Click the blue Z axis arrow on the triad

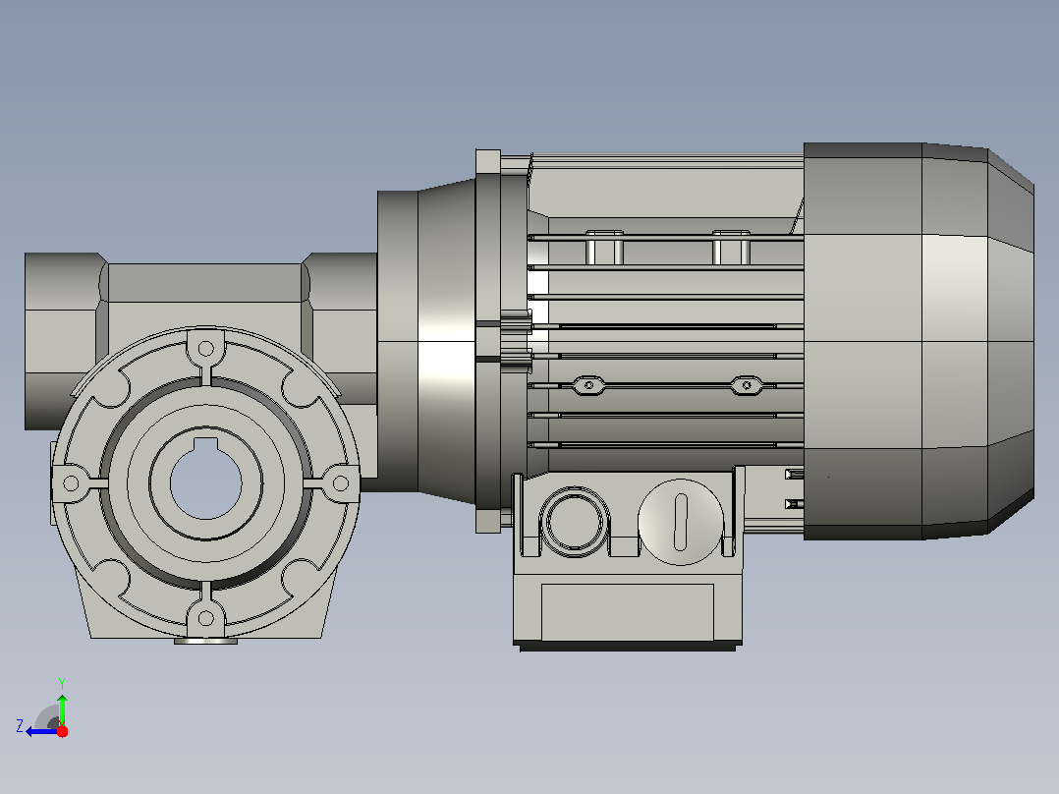click(40, 731)
